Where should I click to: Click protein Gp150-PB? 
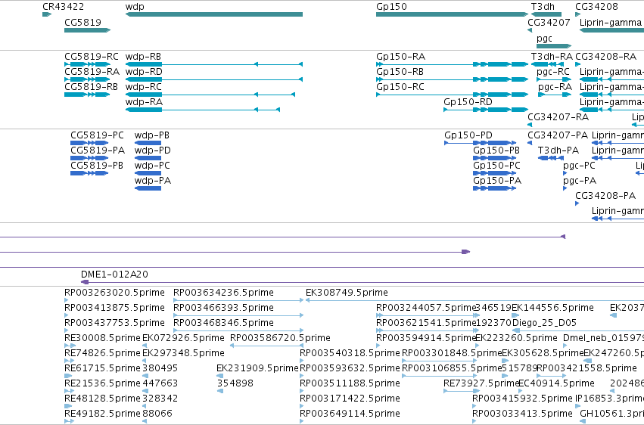click(495, 158)
